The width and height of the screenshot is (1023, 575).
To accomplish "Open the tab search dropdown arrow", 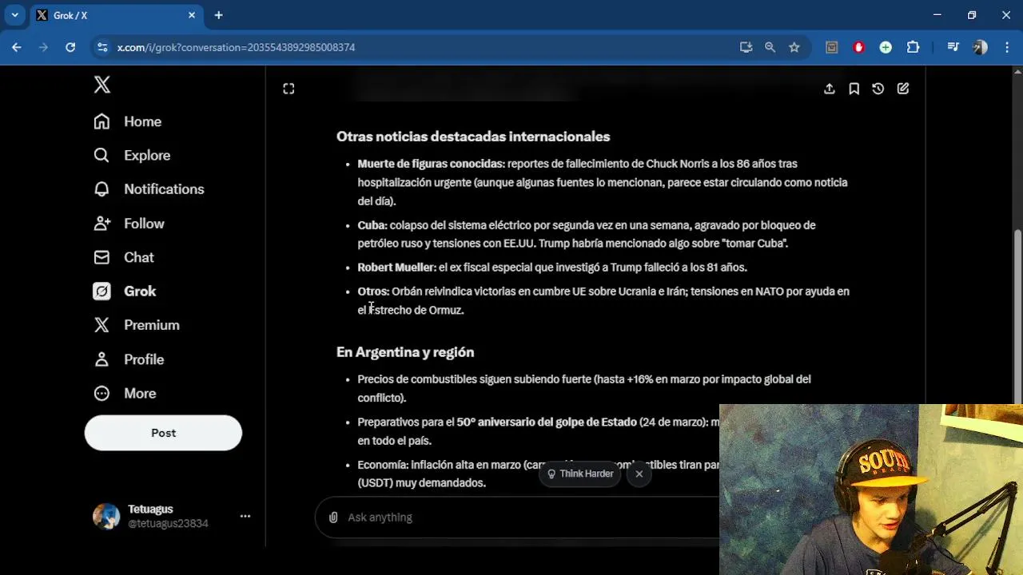I will coord(14,15).
